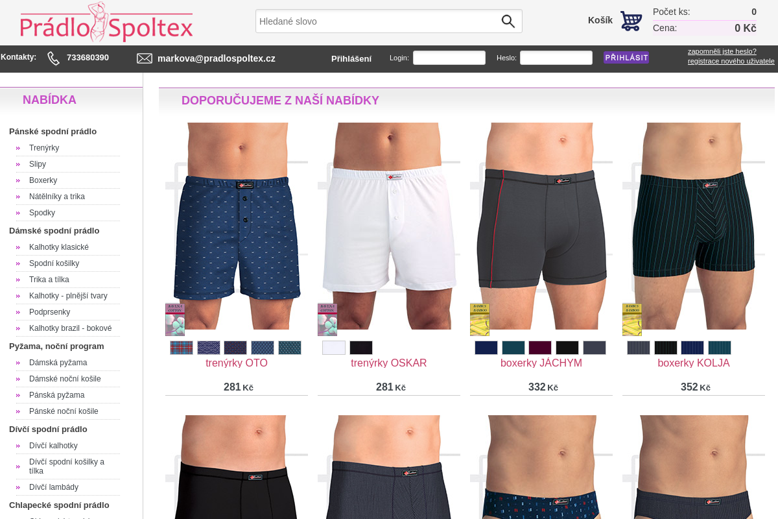
Task: Click the phone contact icon
Action: point(54,58)
